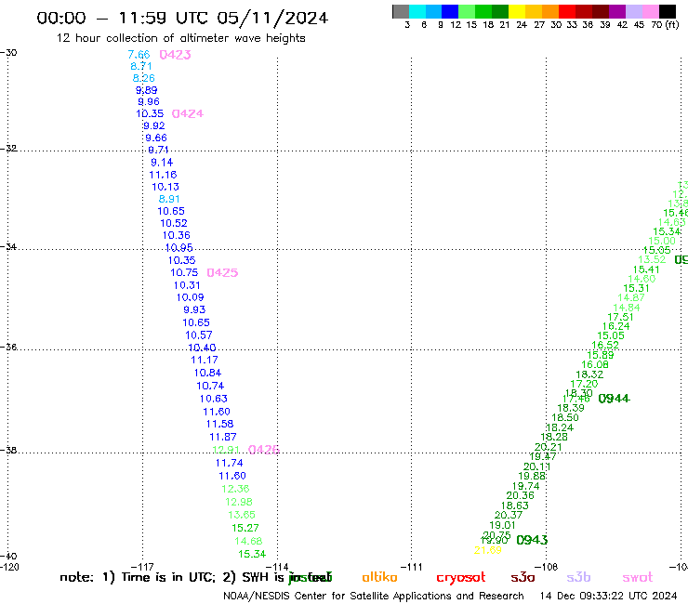
Task: Click the wave height value '10.84'
Action: pyautogui.click(x=208, y=374)
